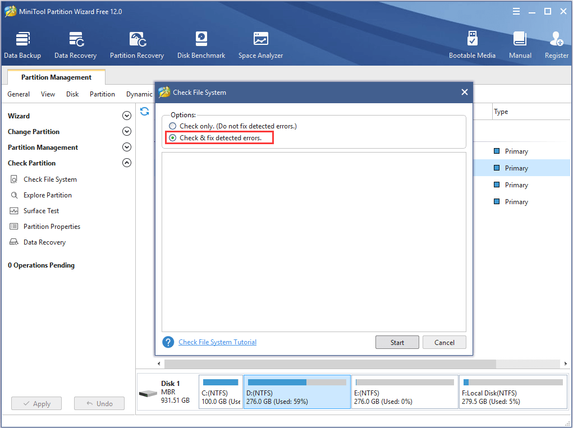Collapse the Check Partition section

point(126,163)
